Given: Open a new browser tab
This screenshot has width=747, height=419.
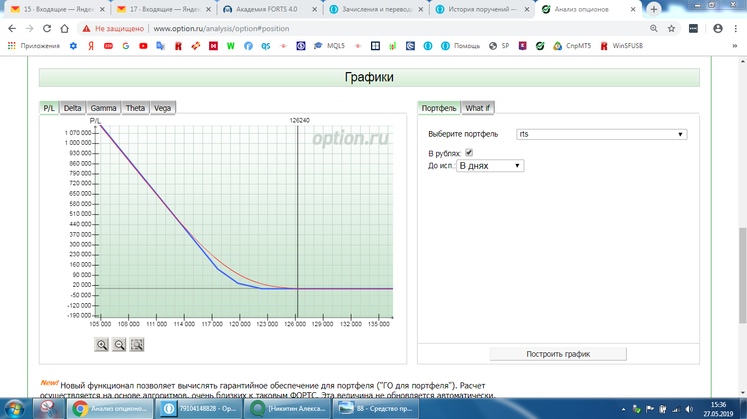Looking at the screenshot, I should pos(653,9).
